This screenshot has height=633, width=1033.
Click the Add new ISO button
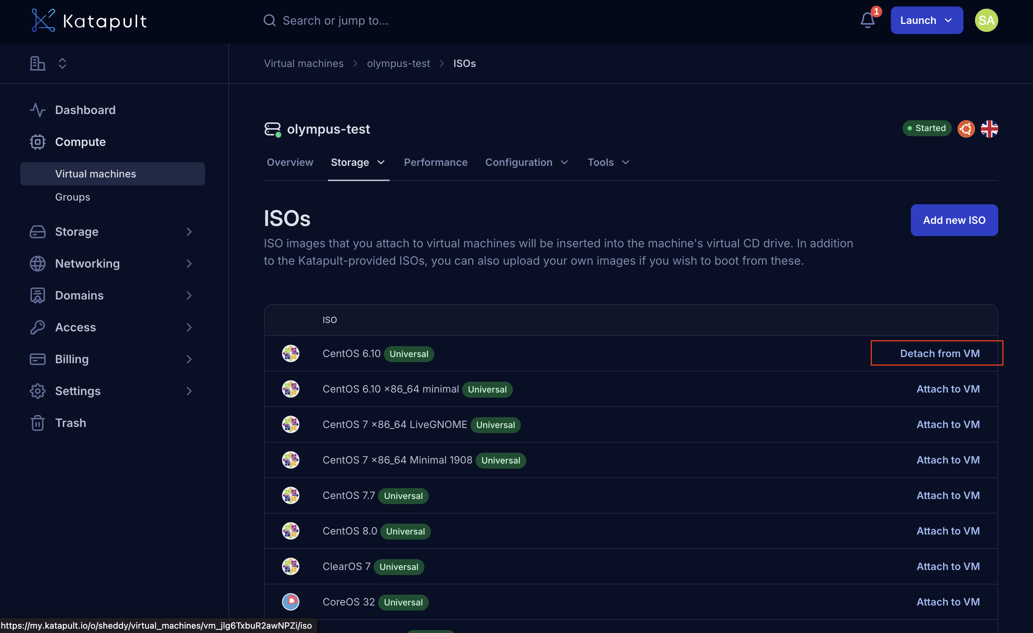(954, 220)
